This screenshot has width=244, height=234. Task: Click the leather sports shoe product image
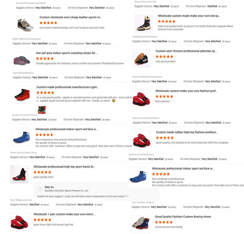[x=25, y=25]
